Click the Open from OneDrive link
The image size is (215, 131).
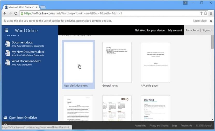(23, 118)
